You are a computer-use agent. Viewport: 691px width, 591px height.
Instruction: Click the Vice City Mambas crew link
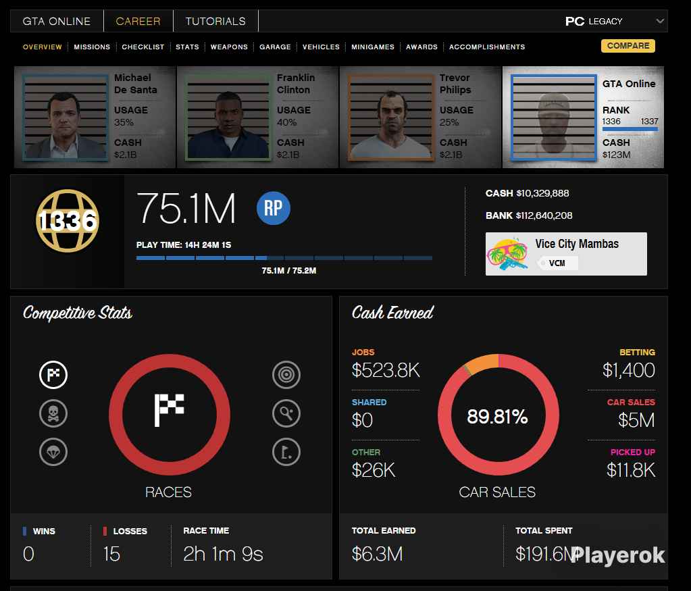(577, 244)
